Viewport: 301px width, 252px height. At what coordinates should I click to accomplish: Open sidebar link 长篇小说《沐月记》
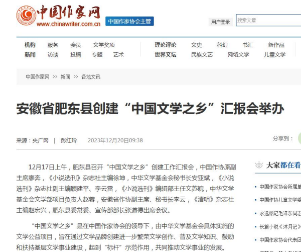[x=280, y=227]
